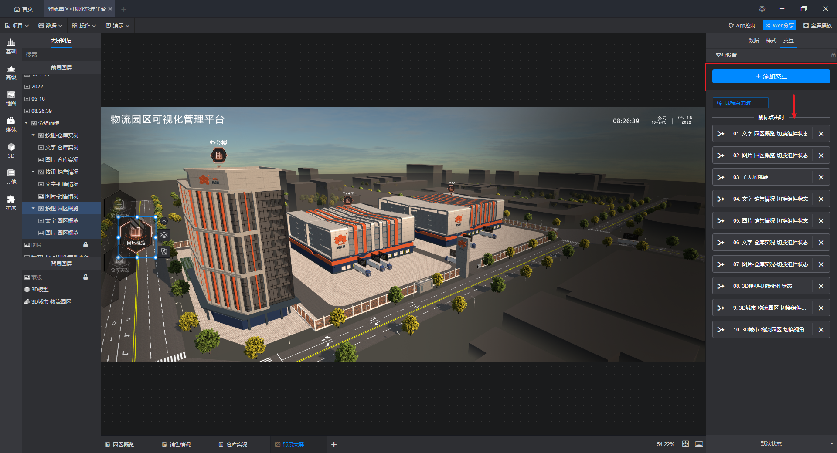Click the fit-to-screen icon beside 54.22%
This screenshot has height=453, width=837.
coord(685,444)
